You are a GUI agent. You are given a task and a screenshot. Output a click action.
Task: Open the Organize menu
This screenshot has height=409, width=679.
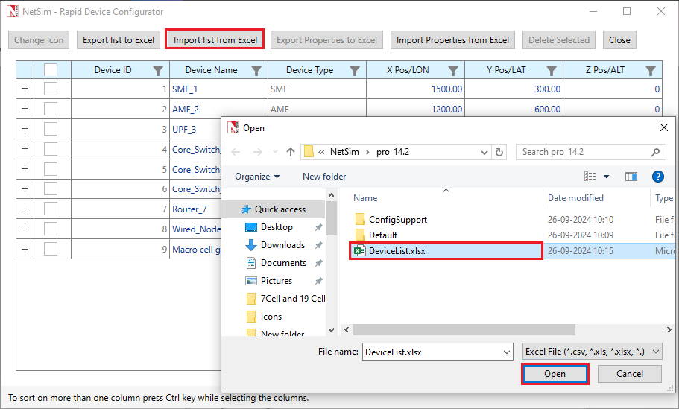point(257,177)
